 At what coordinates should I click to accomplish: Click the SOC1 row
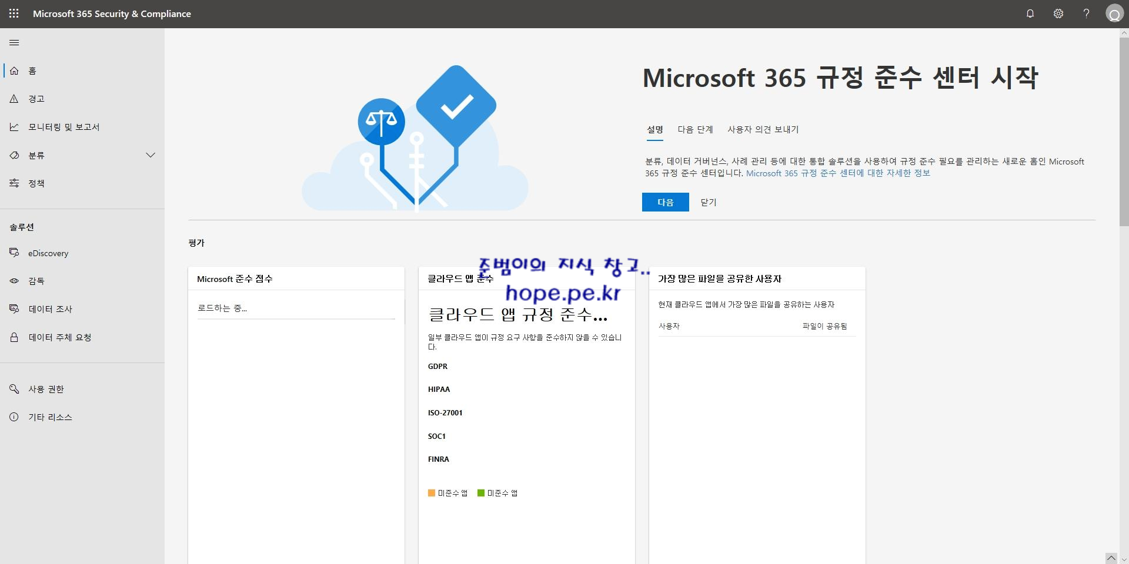437,437
